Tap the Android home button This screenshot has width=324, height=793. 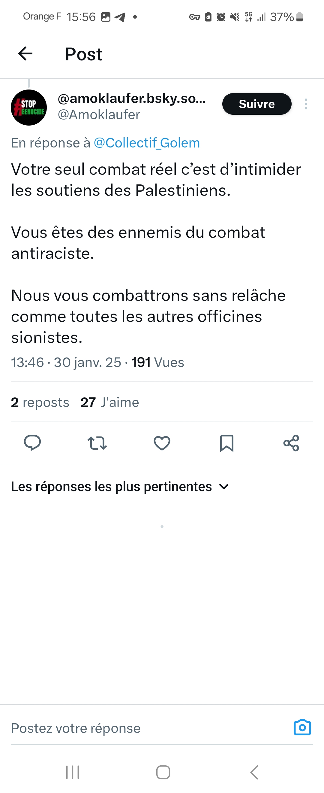(x=163, y=772)
